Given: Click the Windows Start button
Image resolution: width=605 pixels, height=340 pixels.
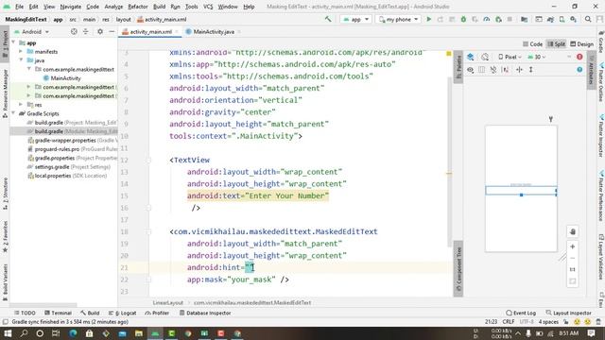Looking at the screenshot, I should 8,333.
